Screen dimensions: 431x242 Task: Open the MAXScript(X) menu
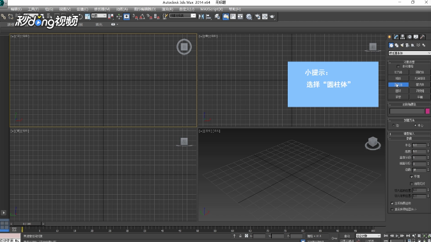click(212, 10)
